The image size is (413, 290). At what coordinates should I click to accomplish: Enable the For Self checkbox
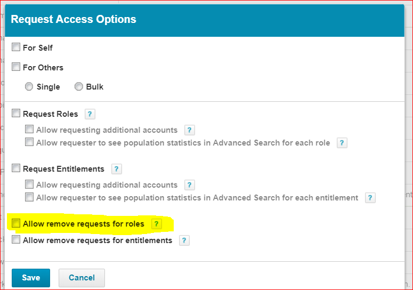tap(16, 47)
